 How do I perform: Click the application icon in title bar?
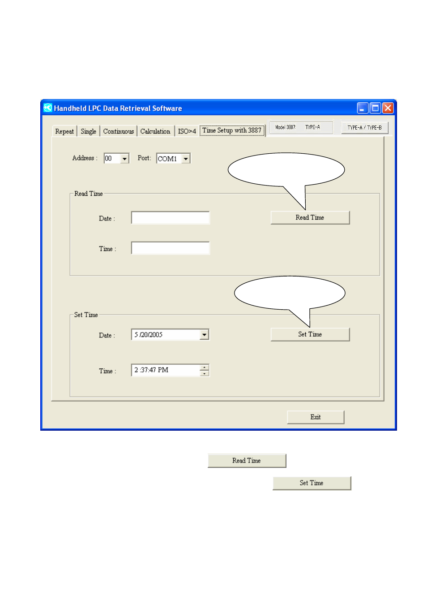click(x=48, y=108)
